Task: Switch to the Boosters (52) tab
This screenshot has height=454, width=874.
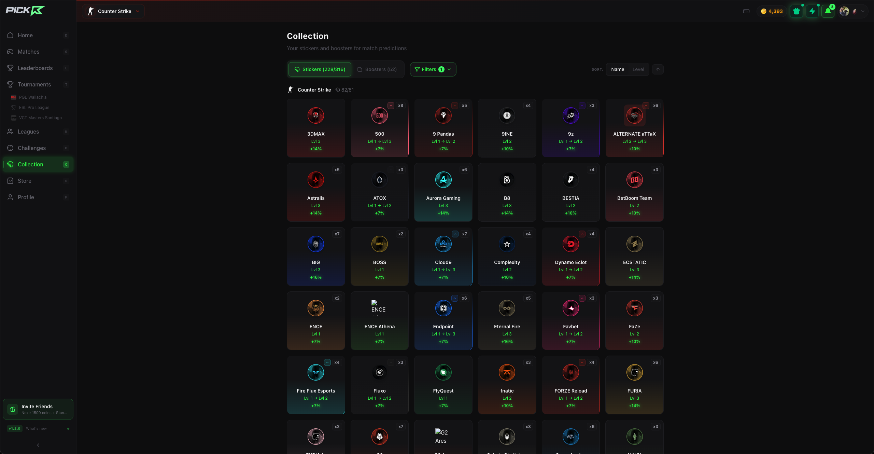Action: tap(377, 69)
